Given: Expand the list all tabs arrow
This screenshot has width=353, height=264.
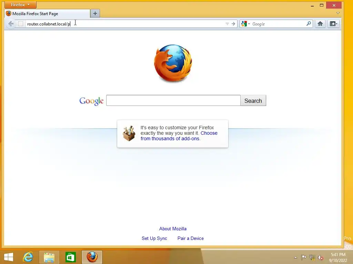Looking at the screenshot, I should coord(338,13).
